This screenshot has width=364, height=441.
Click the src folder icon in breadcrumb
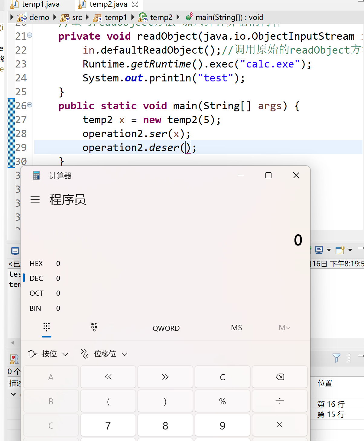point(65,18)
